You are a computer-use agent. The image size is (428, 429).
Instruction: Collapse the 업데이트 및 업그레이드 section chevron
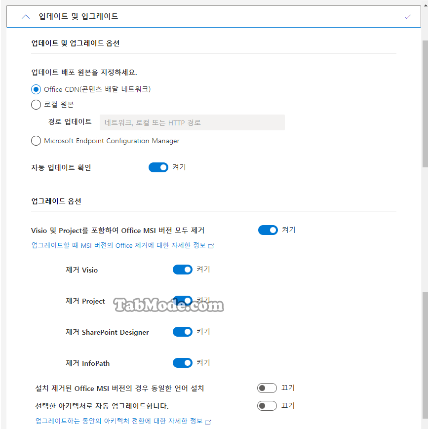pos(26,17)
